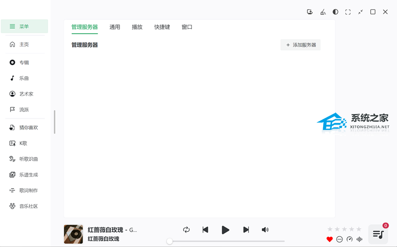Open the play queue playlist button
Image resolution: width=397 pixels, height=247 pixels.
click(x=378, y=234)
